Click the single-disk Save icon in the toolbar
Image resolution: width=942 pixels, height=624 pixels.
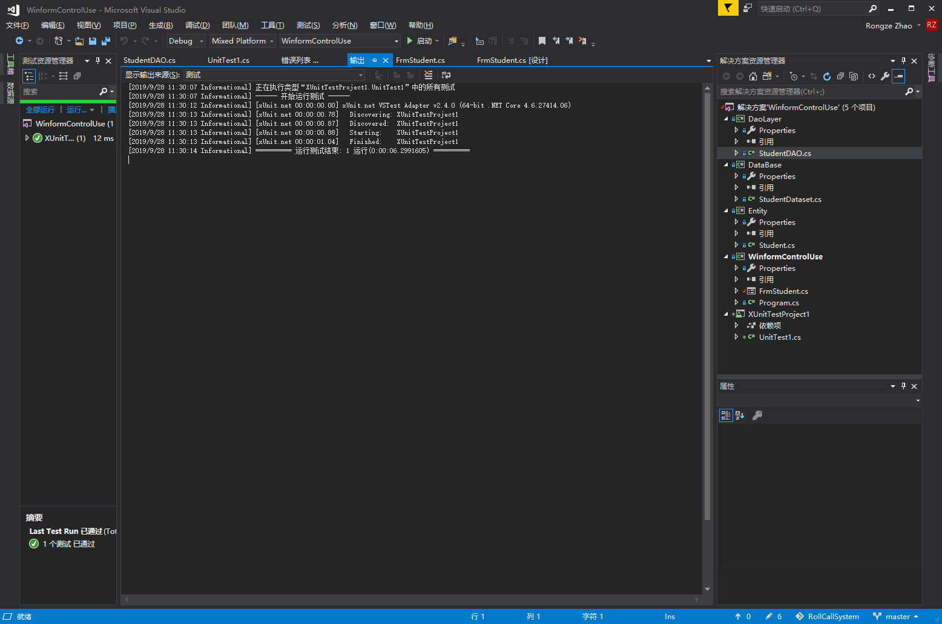coord(93,41)
